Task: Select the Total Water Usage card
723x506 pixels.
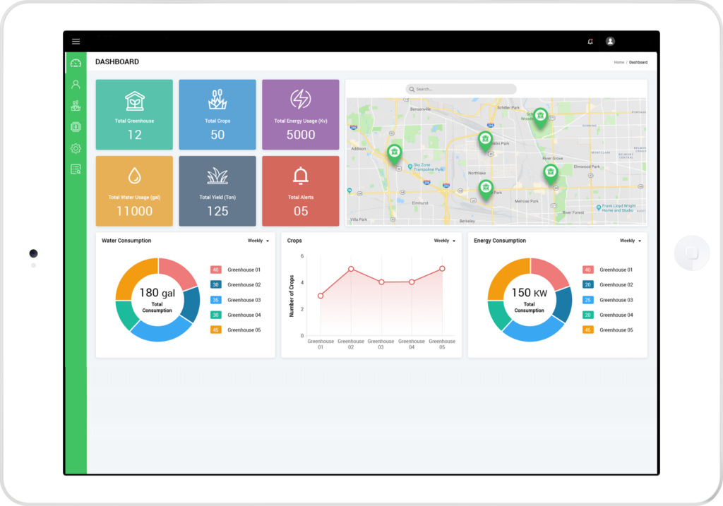Action: click(x=134, y=191)
